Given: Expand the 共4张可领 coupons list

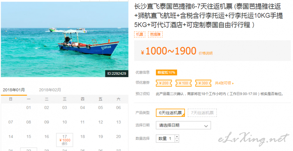Looking at the screenshot, I should pos(224,83).
